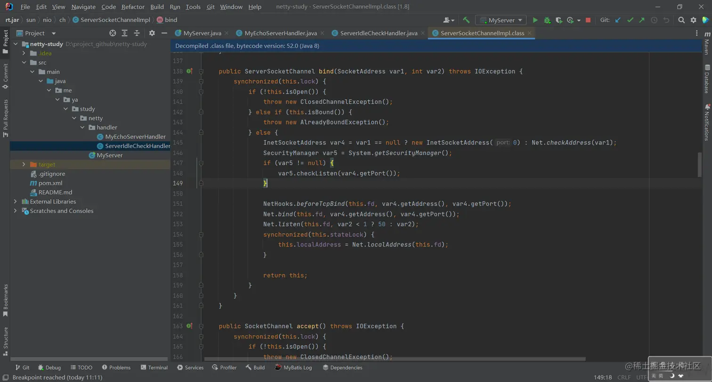The image size is (712, 382).
Task: Click override gutter icon at line 163
Action: (x=189, y=326)
